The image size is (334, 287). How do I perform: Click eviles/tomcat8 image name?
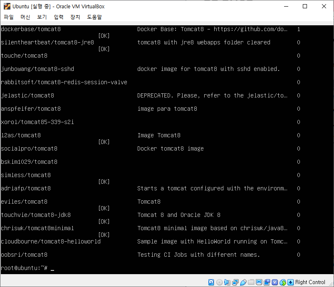click(24, 202)
